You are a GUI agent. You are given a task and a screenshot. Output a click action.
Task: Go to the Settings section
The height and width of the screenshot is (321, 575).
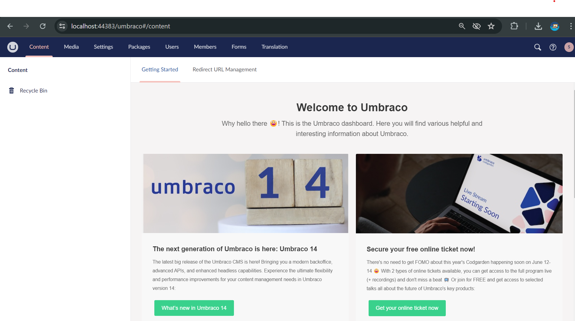point(103,47)
